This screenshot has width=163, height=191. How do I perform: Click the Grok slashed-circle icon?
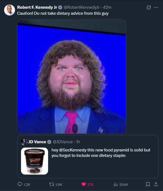pos(149,7)
